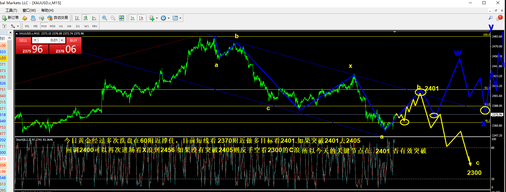Select the M15 timeframe button

click(x=44, y=26)
